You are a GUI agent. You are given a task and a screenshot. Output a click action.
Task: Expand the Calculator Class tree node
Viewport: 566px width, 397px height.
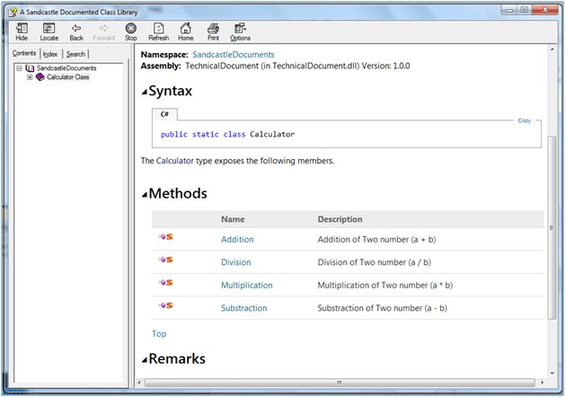30,77
